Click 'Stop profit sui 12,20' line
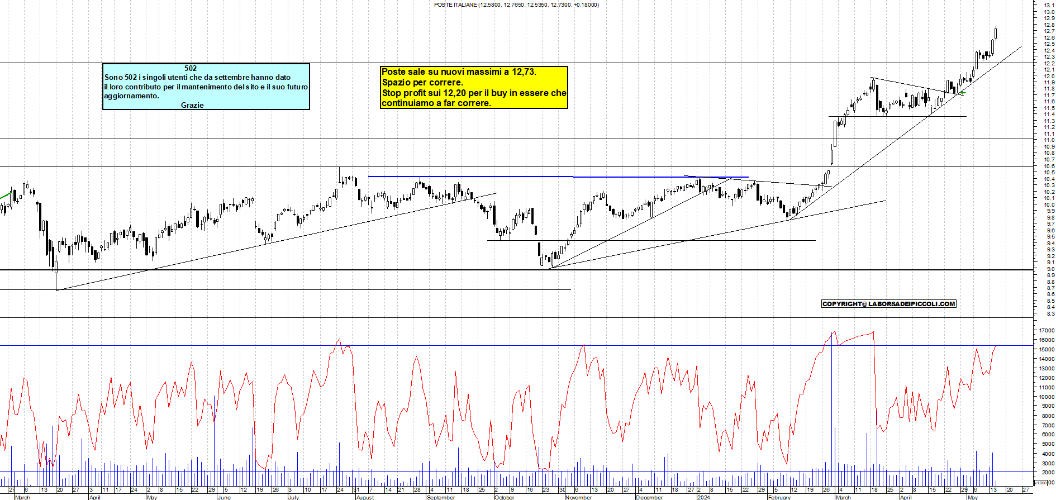 [474, 93]
